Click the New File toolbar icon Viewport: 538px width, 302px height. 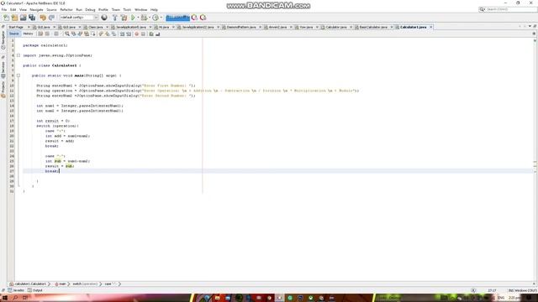pyautogui.click(x=7, y=18)
